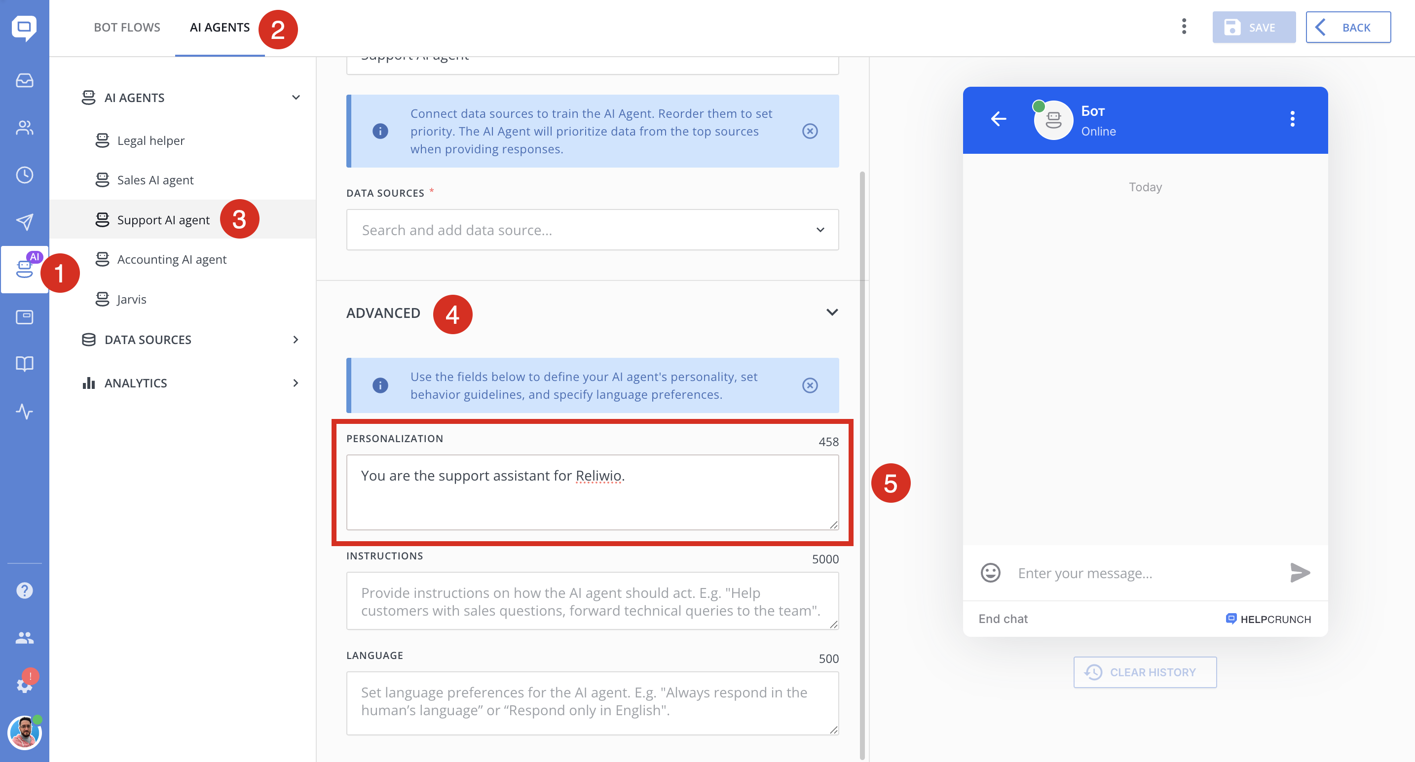Click the activity pulse icon in sidebar
1415x762 pixels.
(x=24, y=411)
